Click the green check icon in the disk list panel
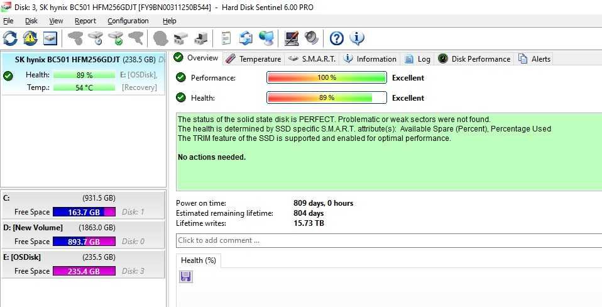 tap(8, 75)
